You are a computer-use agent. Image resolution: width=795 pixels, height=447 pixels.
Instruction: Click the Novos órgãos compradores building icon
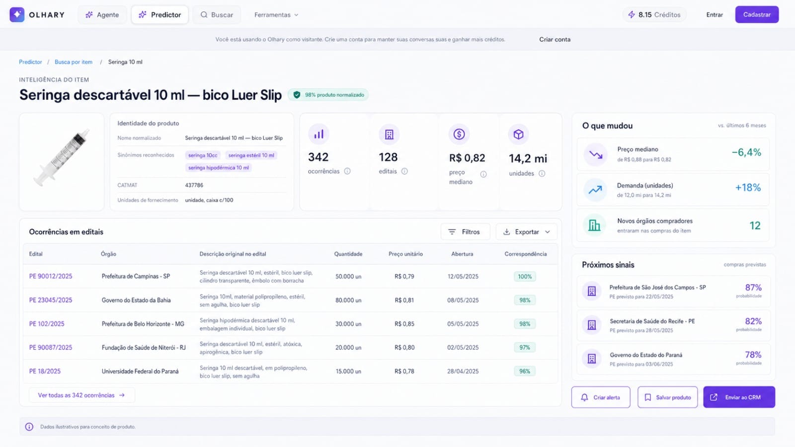point(595,225)
